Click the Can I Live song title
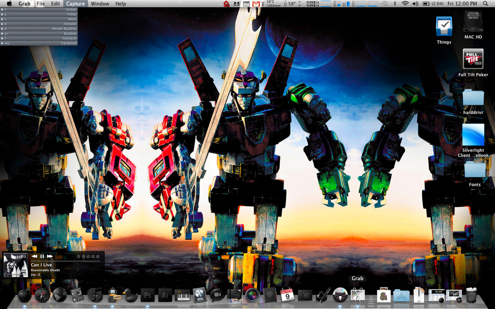The width and height of the screenshot is (495, 309). point(41,265)
